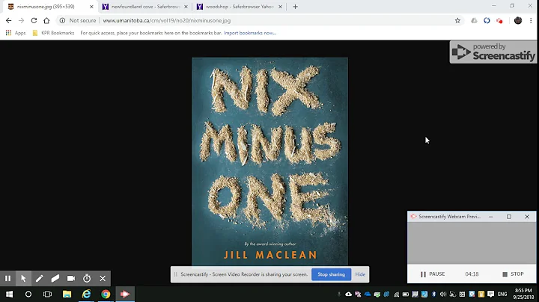
Task: Click the Nix Minus One book cover image
Action: 269,161
